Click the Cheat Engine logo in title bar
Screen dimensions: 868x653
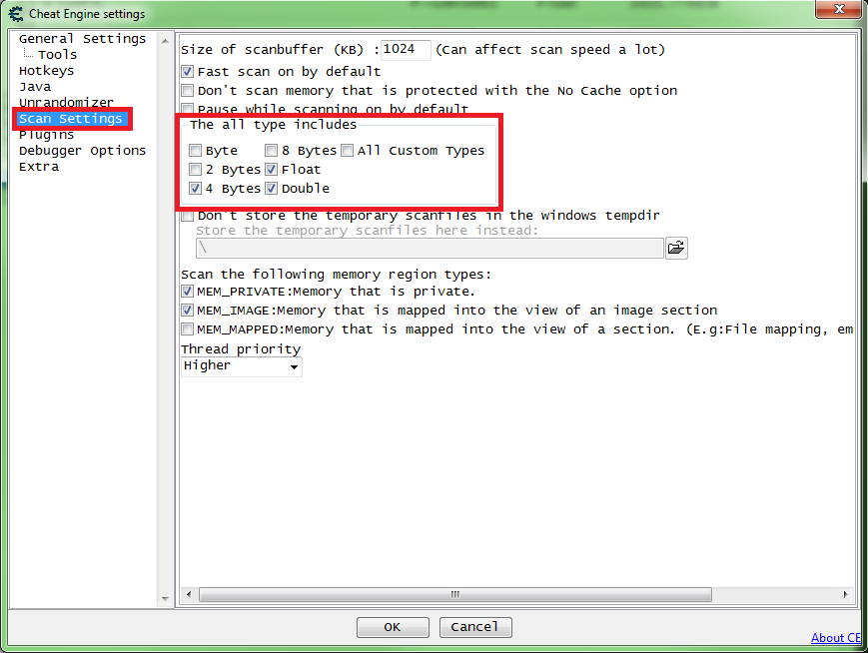coord(16,14)
